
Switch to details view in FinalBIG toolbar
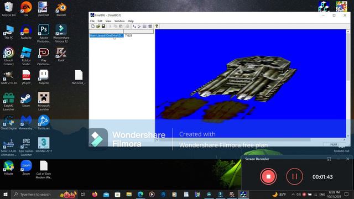click(x=150, y=26)
